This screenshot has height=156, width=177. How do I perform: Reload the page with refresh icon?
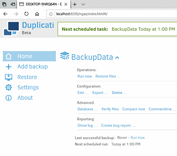(26, 14)
